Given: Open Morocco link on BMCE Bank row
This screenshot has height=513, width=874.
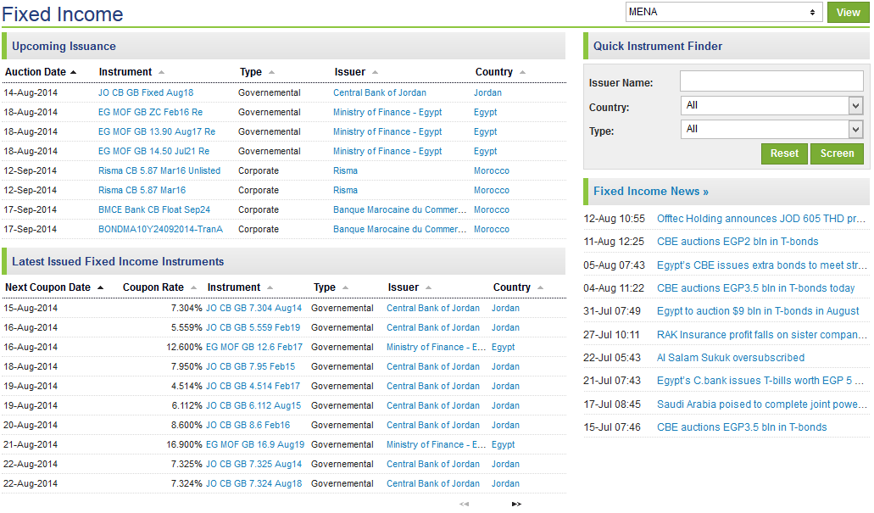Looking at the screenshot, I should tap(492, 209).
